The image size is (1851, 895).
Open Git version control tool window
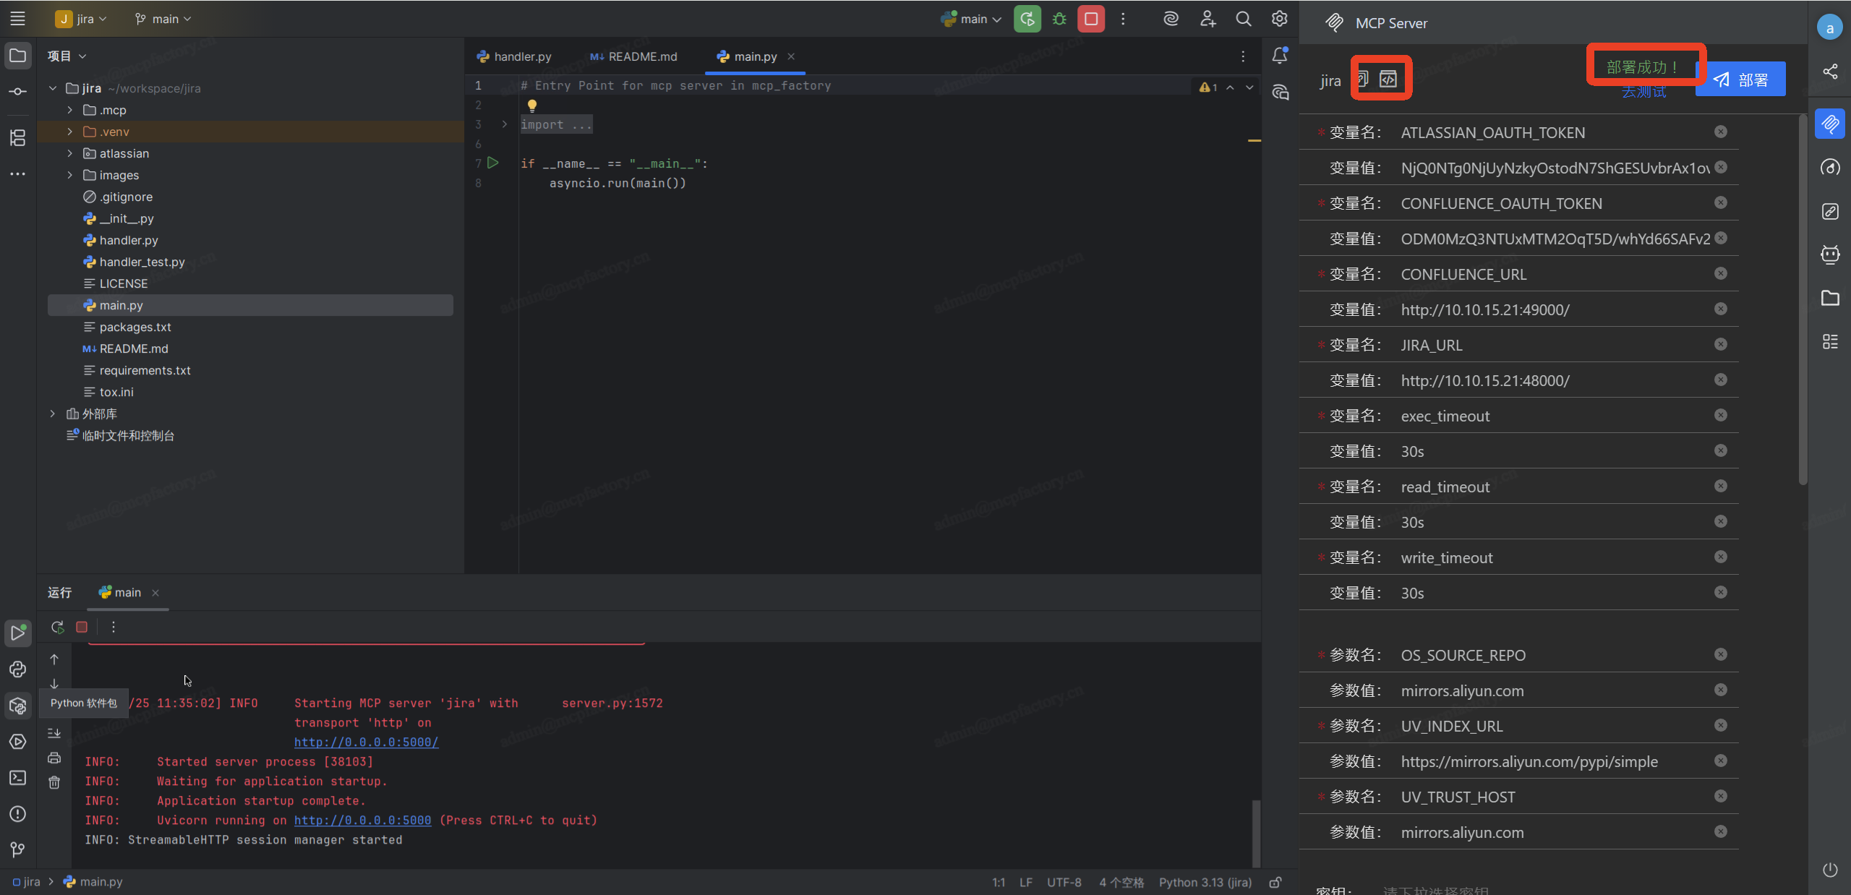(x=18, y=849)
